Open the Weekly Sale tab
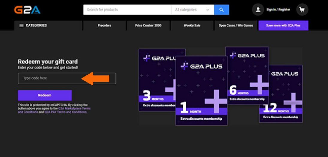328x157 pixels. (x=192, y=25)
